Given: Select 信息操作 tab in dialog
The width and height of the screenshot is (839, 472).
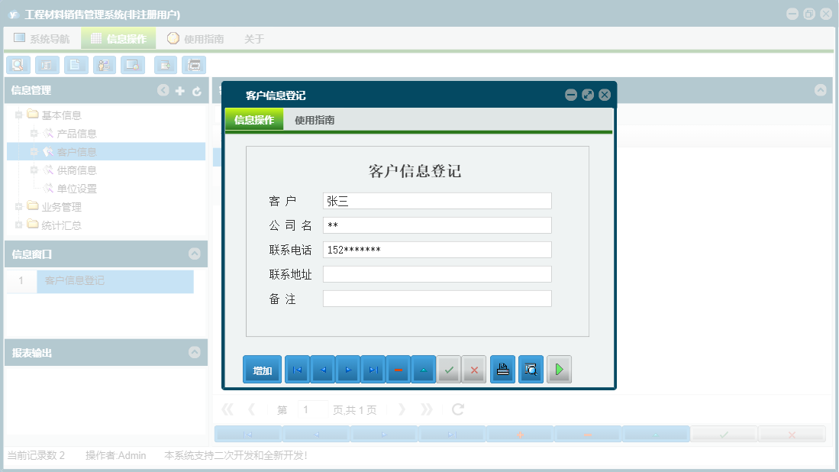Looking at the screenshot, I should [x=254, y=120].
